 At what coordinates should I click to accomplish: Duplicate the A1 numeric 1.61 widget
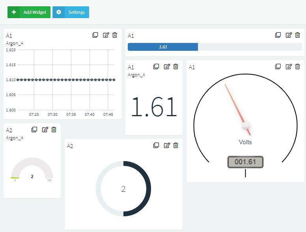pos(156,67)
